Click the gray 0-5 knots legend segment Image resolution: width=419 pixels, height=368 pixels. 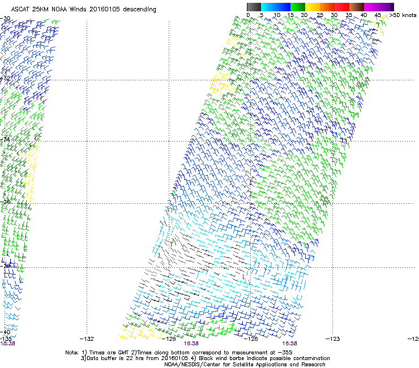[254, 7]
